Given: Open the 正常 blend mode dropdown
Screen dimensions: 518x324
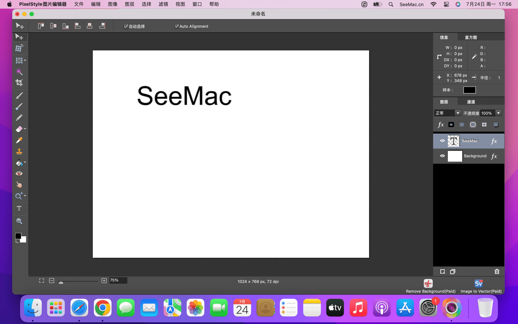Looking at the screenshot, I should 447,113.
